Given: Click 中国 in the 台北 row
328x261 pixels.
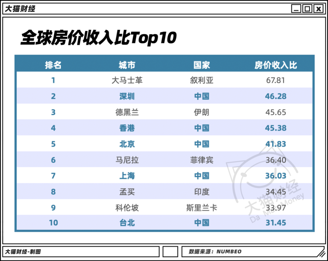Looking at the screenshot, I should point(202,223).
